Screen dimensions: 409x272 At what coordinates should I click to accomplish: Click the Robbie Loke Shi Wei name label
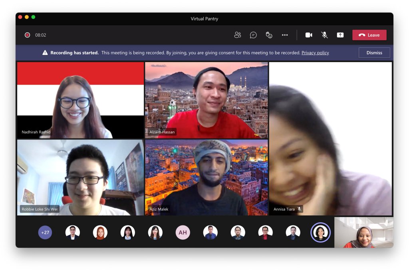pyautogui.click(x=40, y=209)
